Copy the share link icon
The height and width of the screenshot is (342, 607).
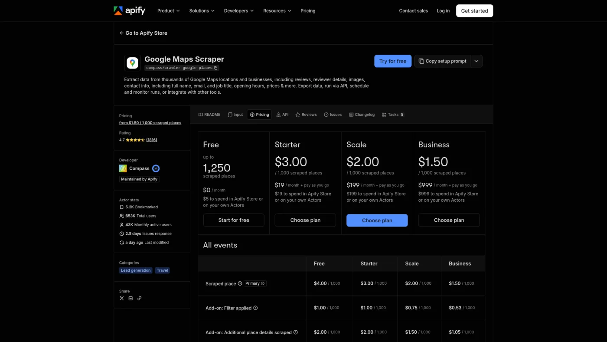(139, 298)
